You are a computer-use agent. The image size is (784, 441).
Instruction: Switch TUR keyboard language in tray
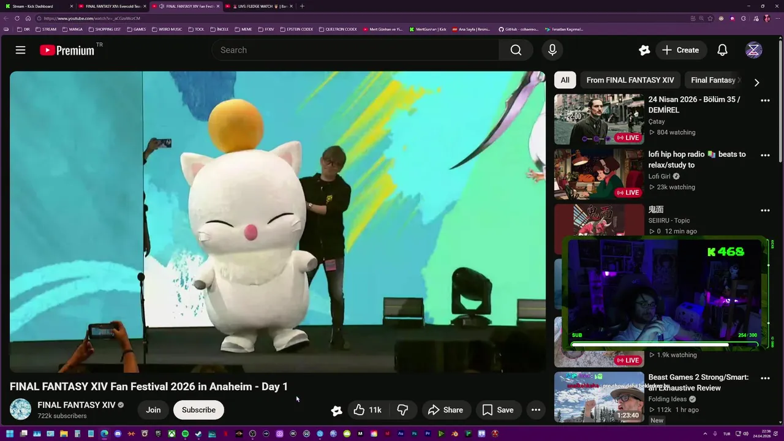(x=727, y=434)
